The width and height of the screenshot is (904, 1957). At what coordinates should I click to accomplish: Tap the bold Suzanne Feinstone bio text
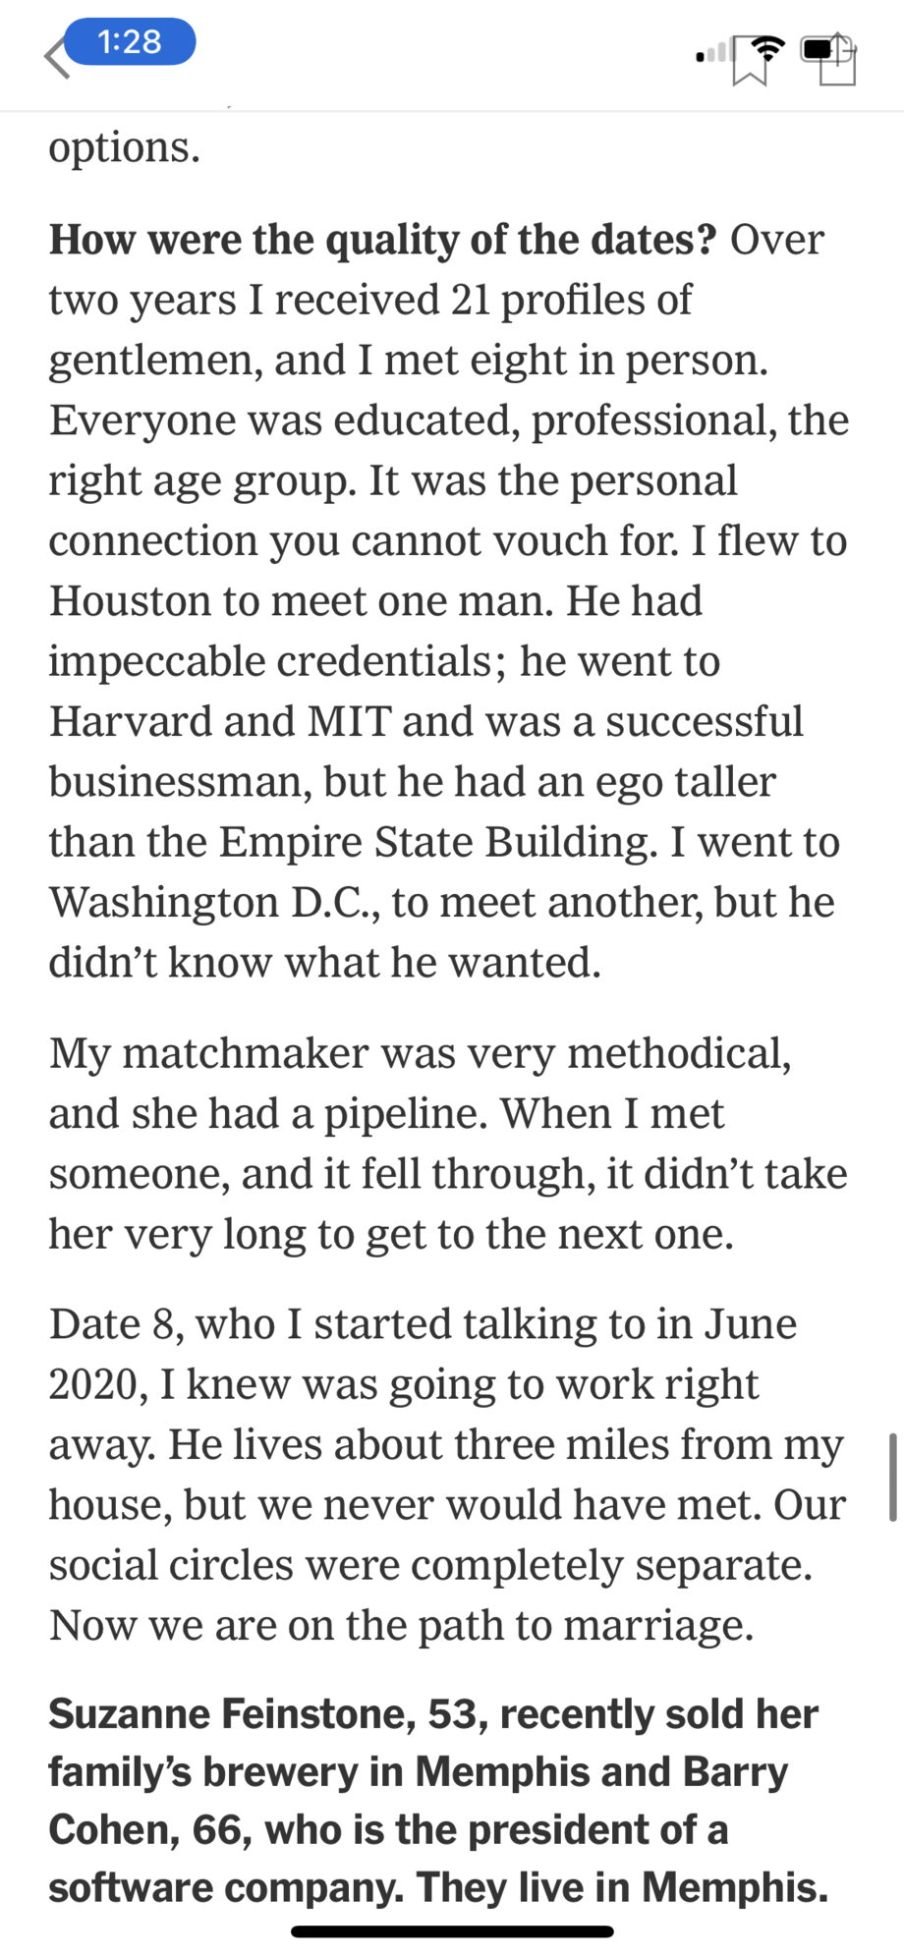tap(439, 1800)
